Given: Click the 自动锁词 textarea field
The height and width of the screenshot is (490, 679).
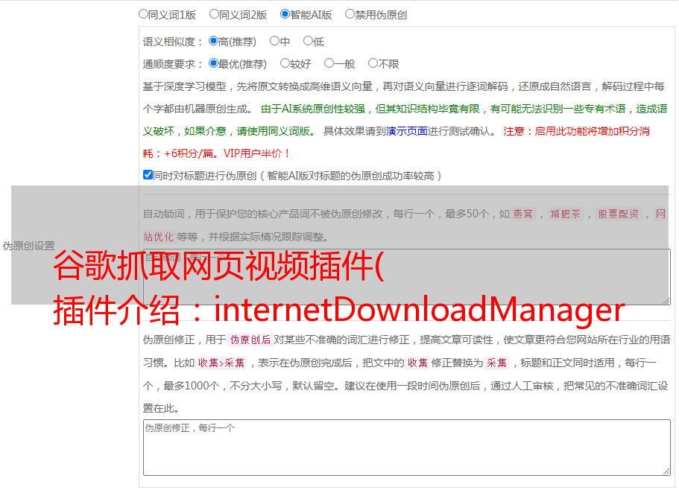Looking at the screenshot, I should [x=407, y=277].
